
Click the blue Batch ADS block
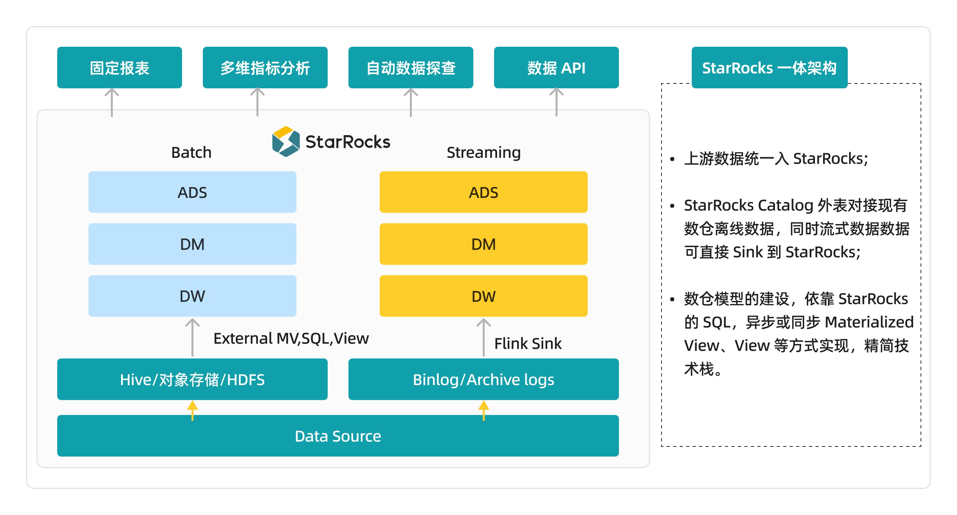pyautogui.click(x=192, y=192)
